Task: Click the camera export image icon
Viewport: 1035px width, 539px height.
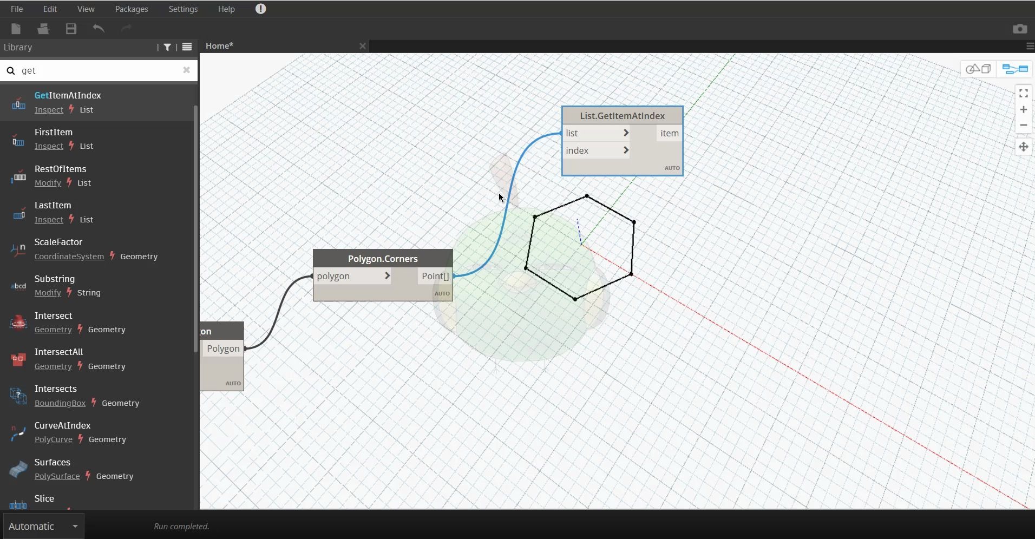Action: click(1019, 29)
